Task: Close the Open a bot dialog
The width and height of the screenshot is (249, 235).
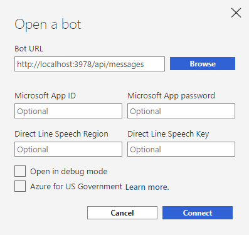Action: pyautogui.click(x=236, y=13)
